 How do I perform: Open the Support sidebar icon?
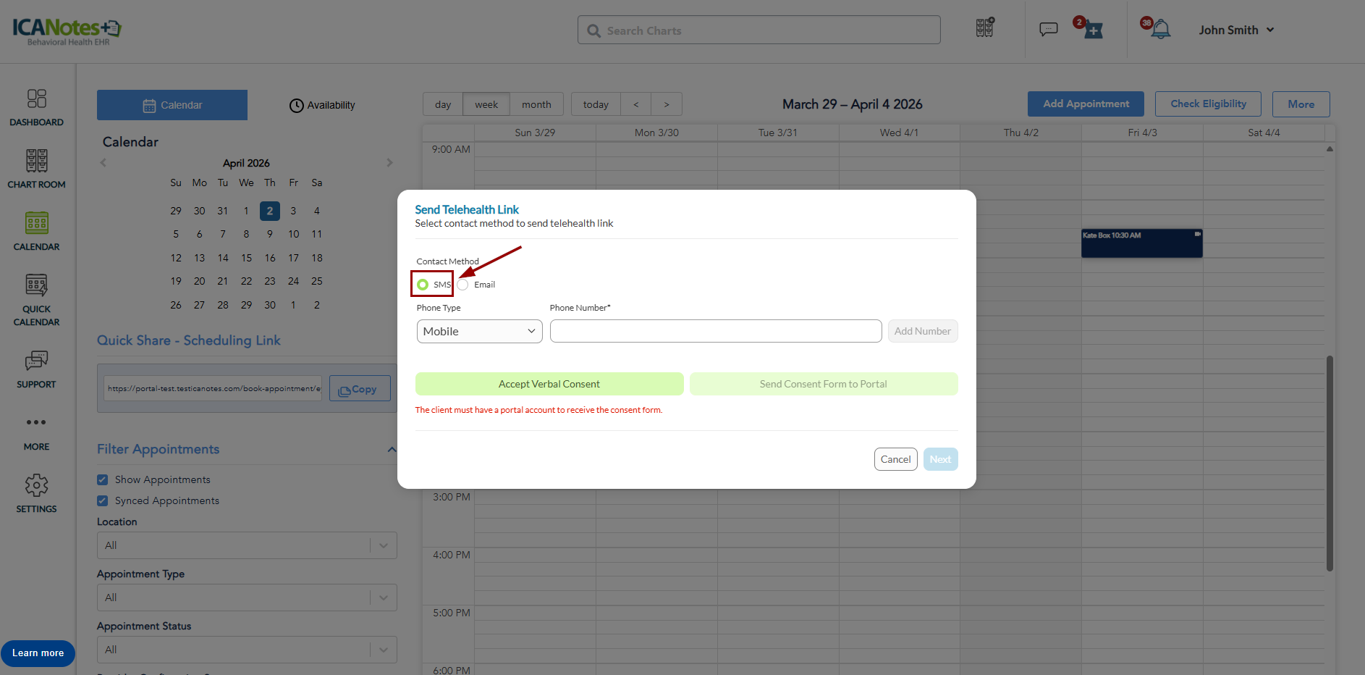[x=36, y=369]
